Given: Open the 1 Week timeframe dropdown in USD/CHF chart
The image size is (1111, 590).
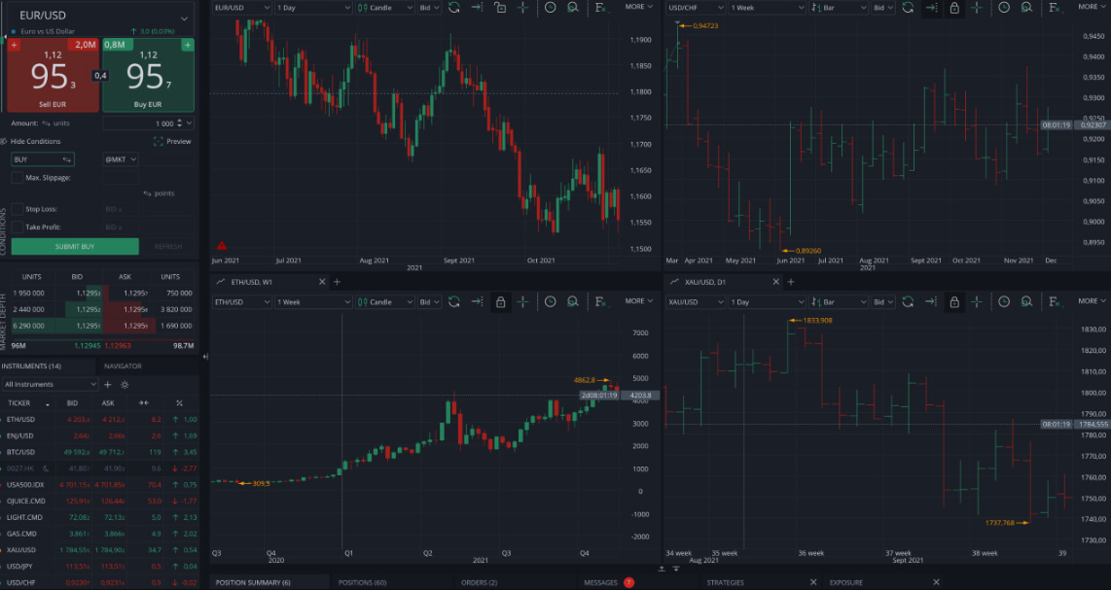Looking at the screenshot, I should 768,7.
